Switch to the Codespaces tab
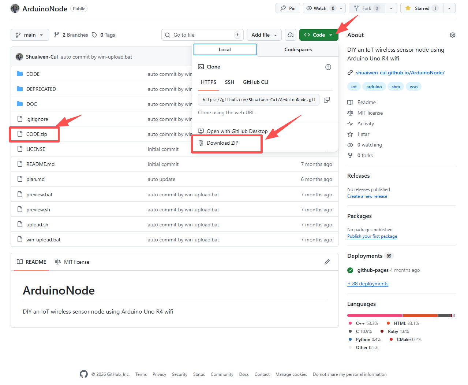The height and width of the screenshot is (385, 468). (x=298, y=49)
